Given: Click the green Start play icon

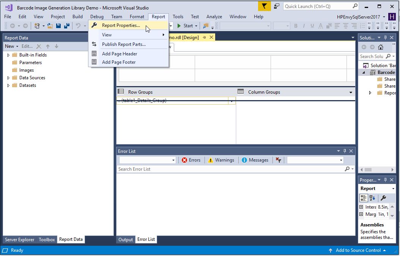Looking at the screenshot, I should pos(179,26).
